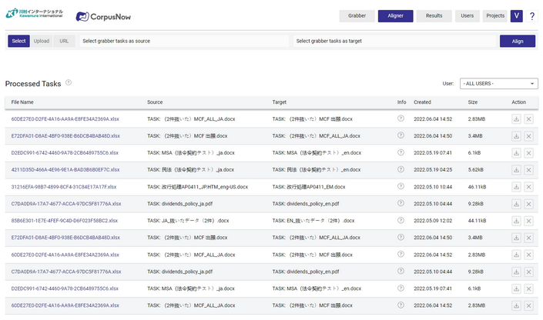The width and height of the screenshot is (543, 320).
Task: Show info for the 31216EFA xlsx row
Action: tap(401, 186)
